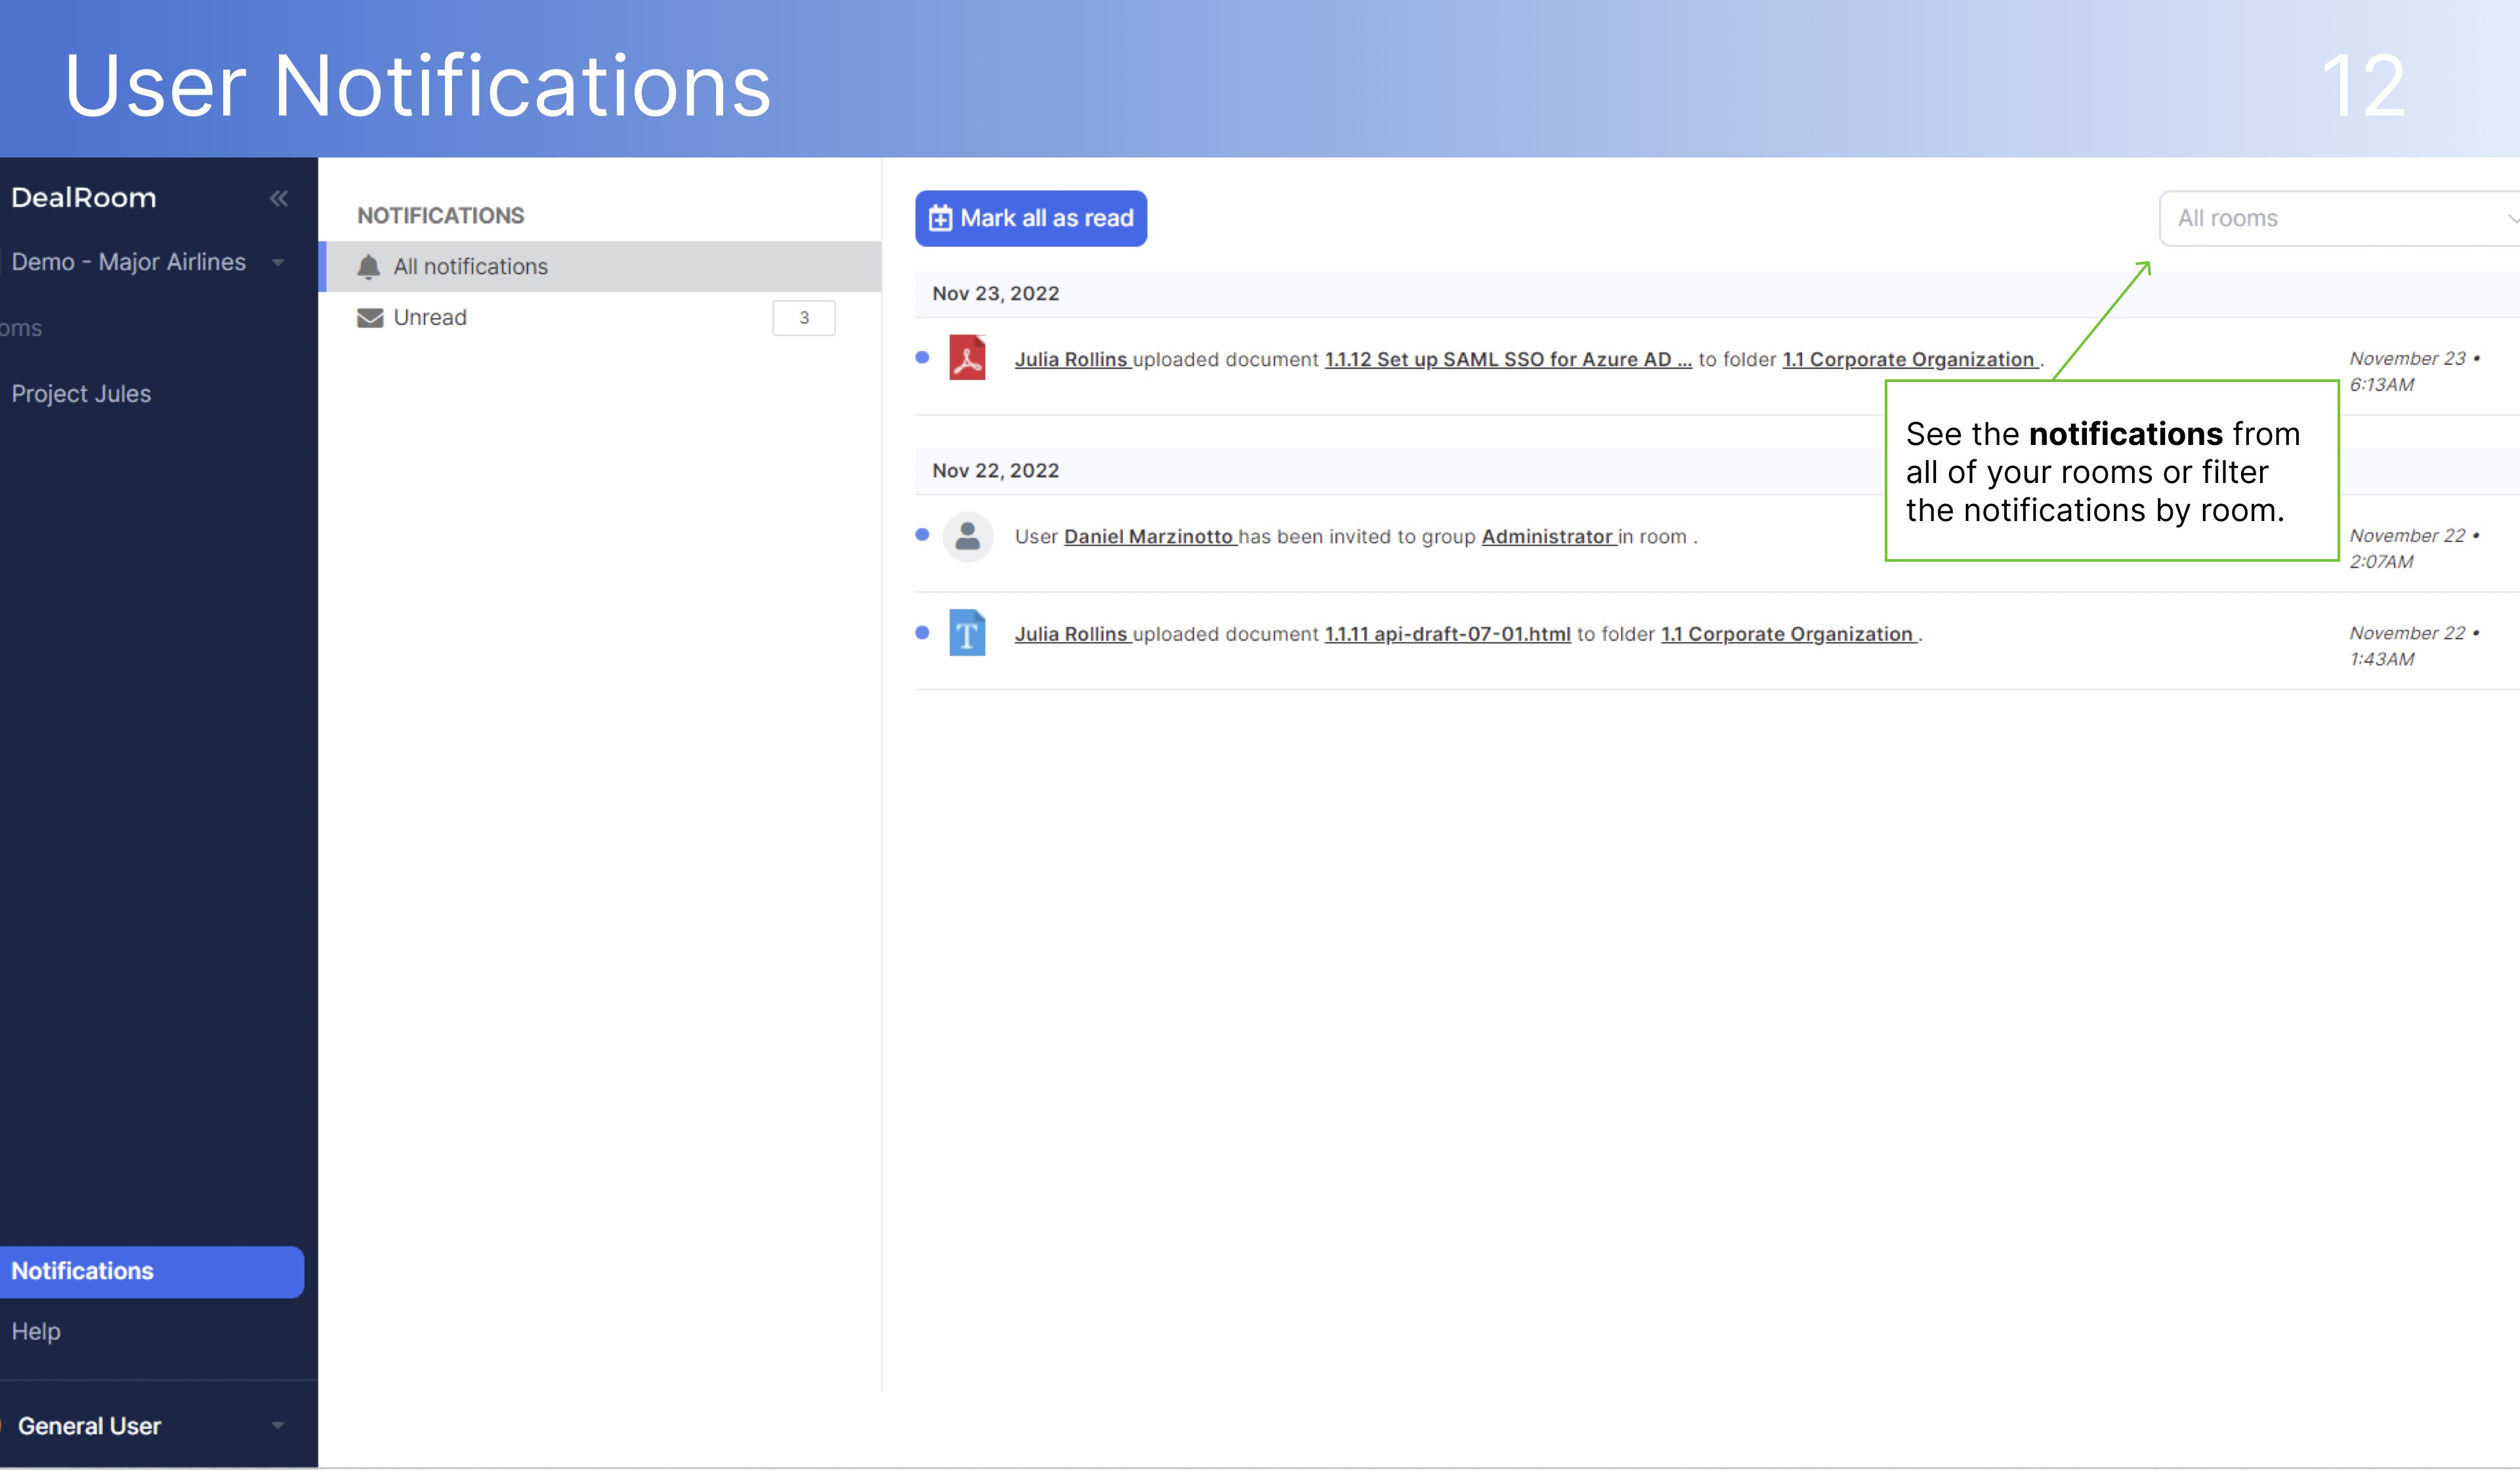
Task: Open the Help section in the sidebar
Action: tap(36, 1331)
